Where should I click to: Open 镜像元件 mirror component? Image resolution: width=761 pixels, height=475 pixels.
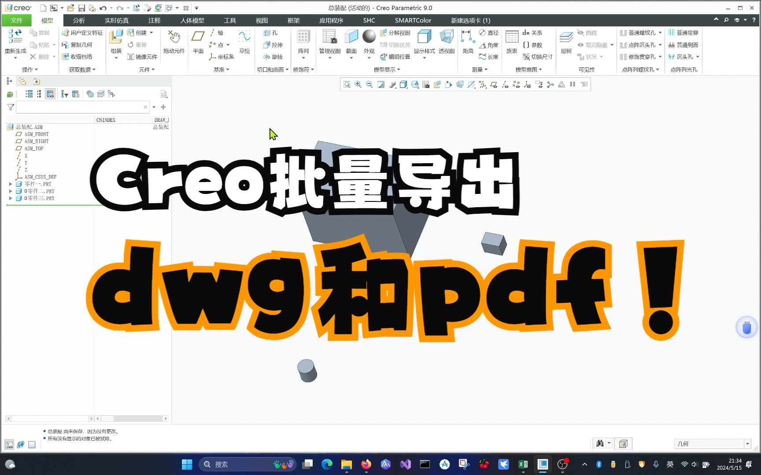[x=142, y=57]
